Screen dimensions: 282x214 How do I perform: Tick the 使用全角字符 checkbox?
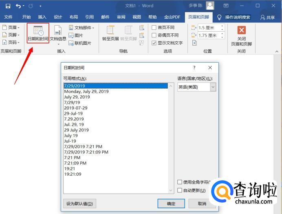tap(180, 182)
